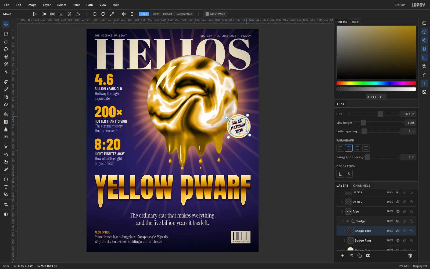Select the Elliptical Marquee tool
Viewport: 430px width, 269px height.
pyautogui.click(x=6, y=42)
